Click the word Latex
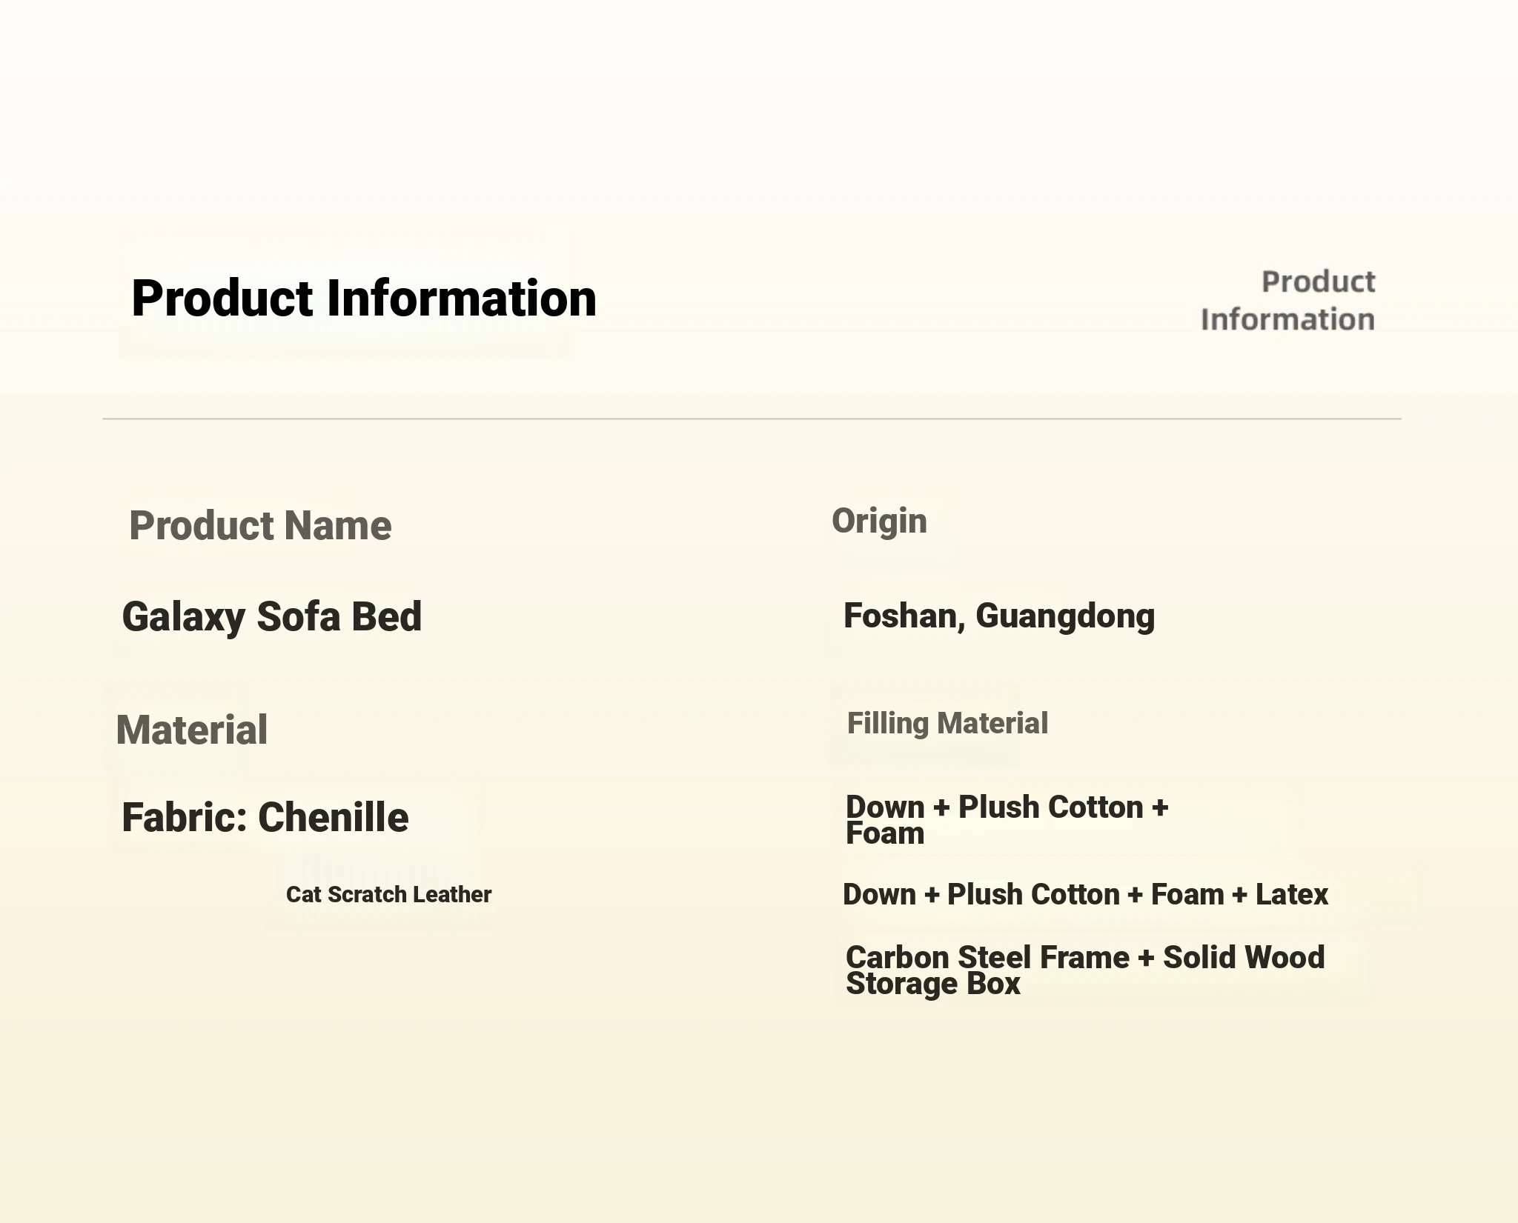This screenshot has width=1518, height=1223. click(1291, 895)
